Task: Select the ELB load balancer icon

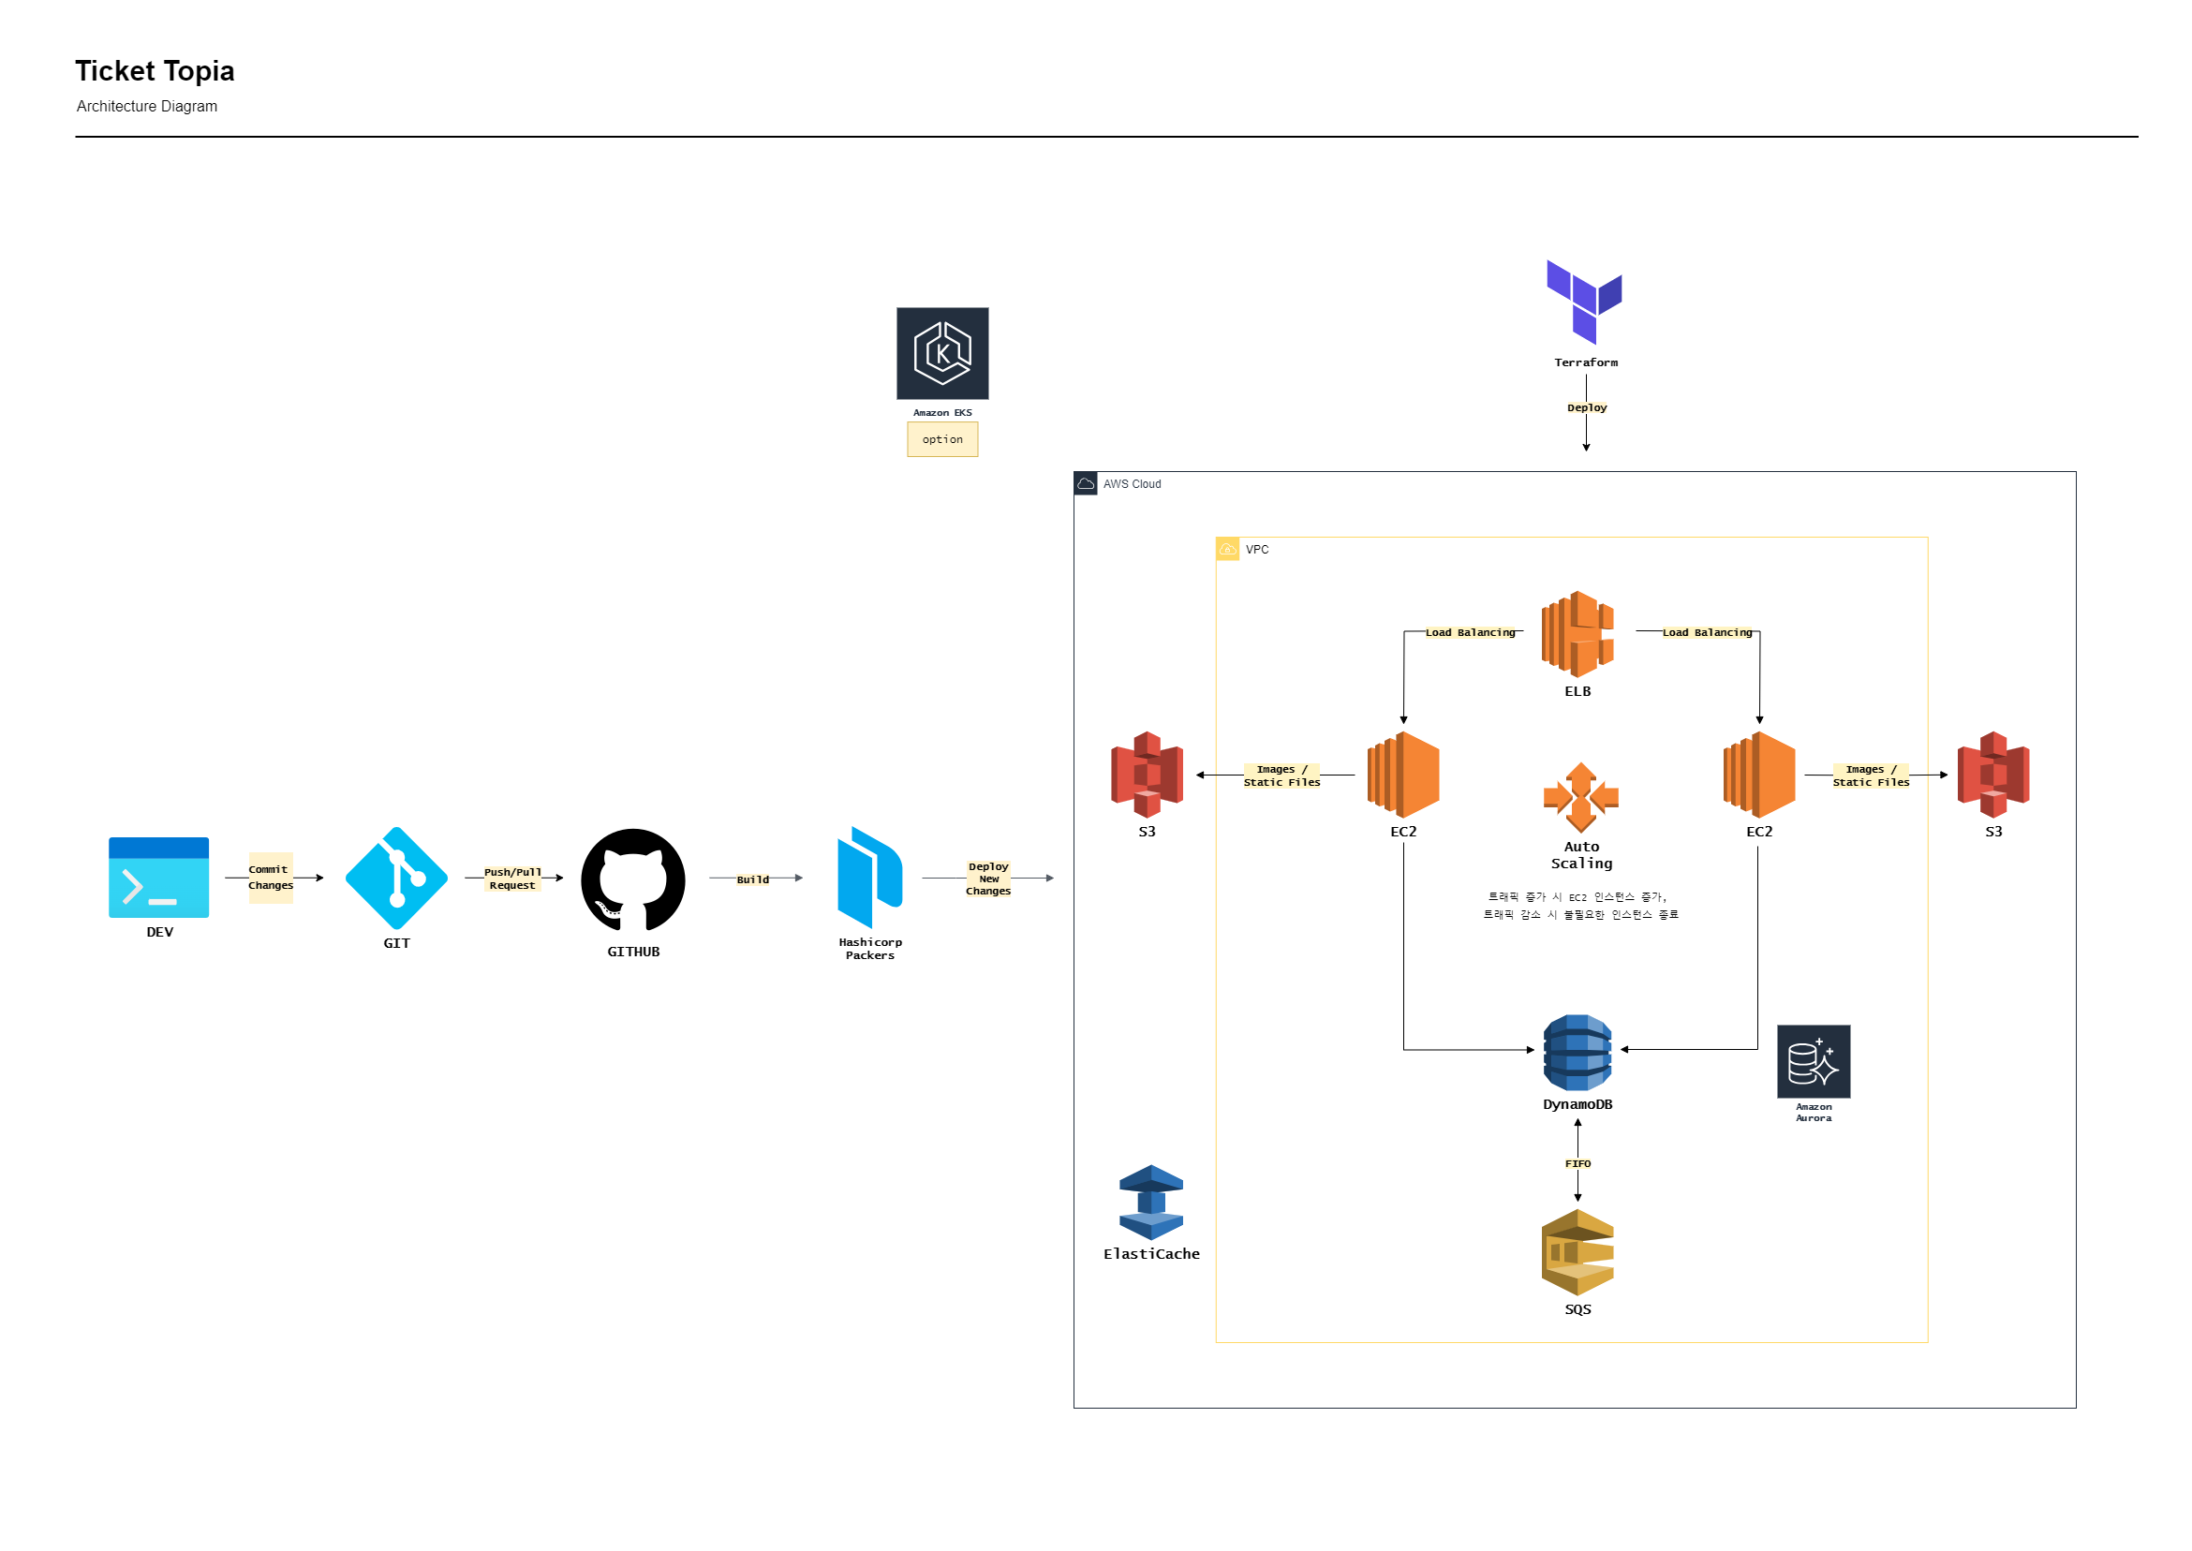Action: [x=1577, y=633]
